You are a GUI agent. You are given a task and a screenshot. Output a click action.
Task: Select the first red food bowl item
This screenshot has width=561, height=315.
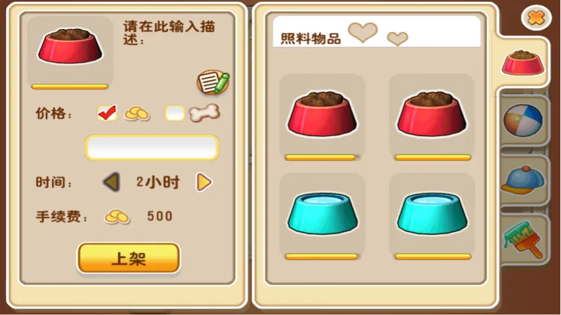click(322, 117)
